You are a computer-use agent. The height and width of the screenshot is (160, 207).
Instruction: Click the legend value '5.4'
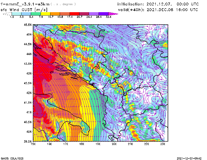coord(31,17)
